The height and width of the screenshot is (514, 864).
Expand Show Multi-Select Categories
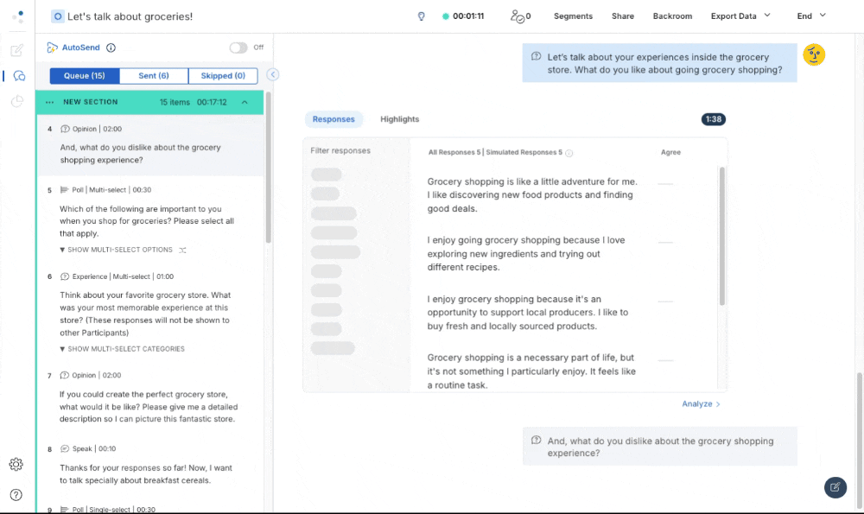(122, 349)
